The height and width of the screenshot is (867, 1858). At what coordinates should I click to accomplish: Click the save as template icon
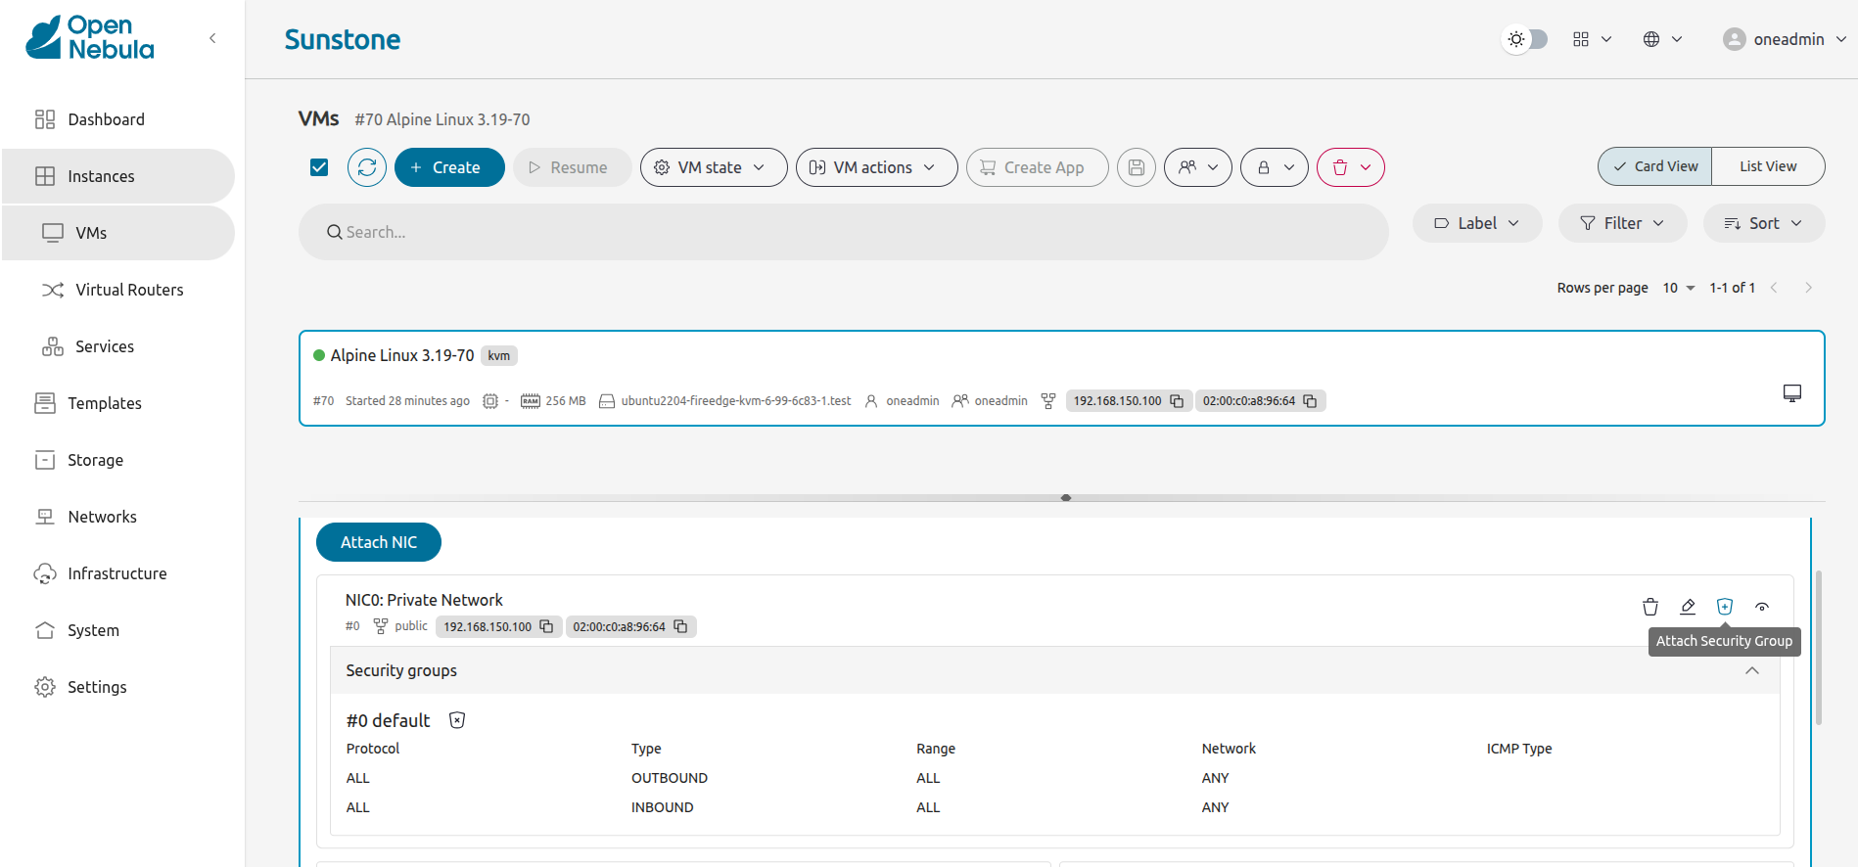click(1136, 167)
